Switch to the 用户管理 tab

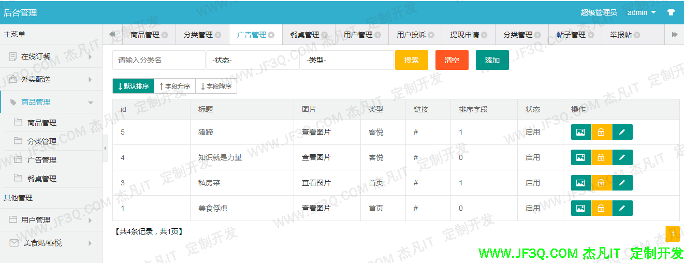[358, 35]
